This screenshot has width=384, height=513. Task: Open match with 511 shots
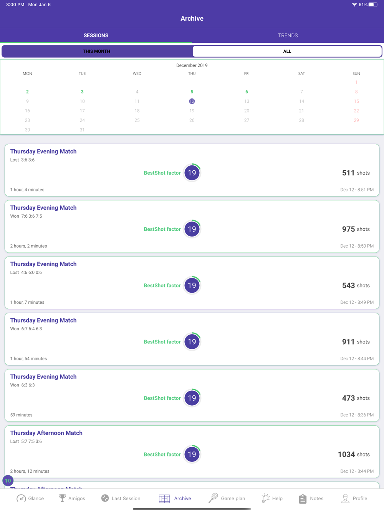click(192, 170)
